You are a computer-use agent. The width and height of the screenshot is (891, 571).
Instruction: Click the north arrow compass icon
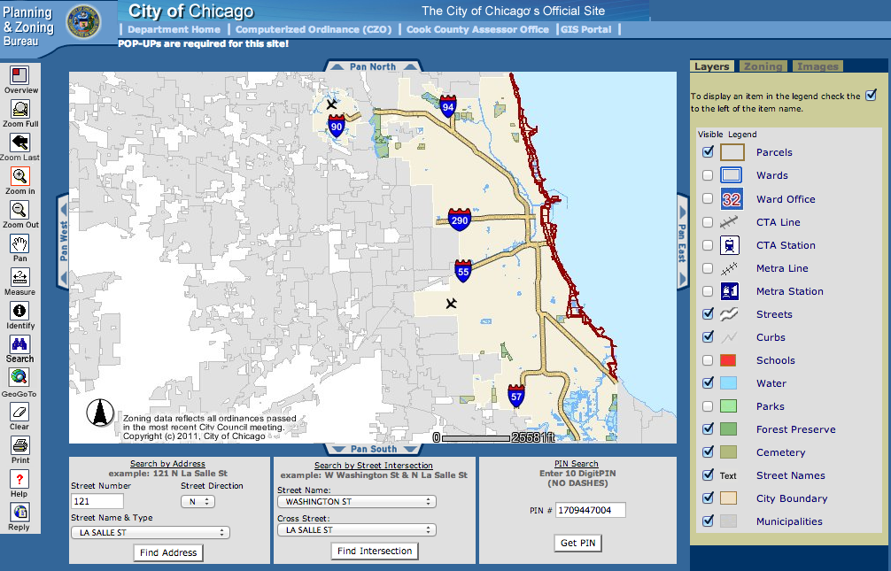point(100,412)
